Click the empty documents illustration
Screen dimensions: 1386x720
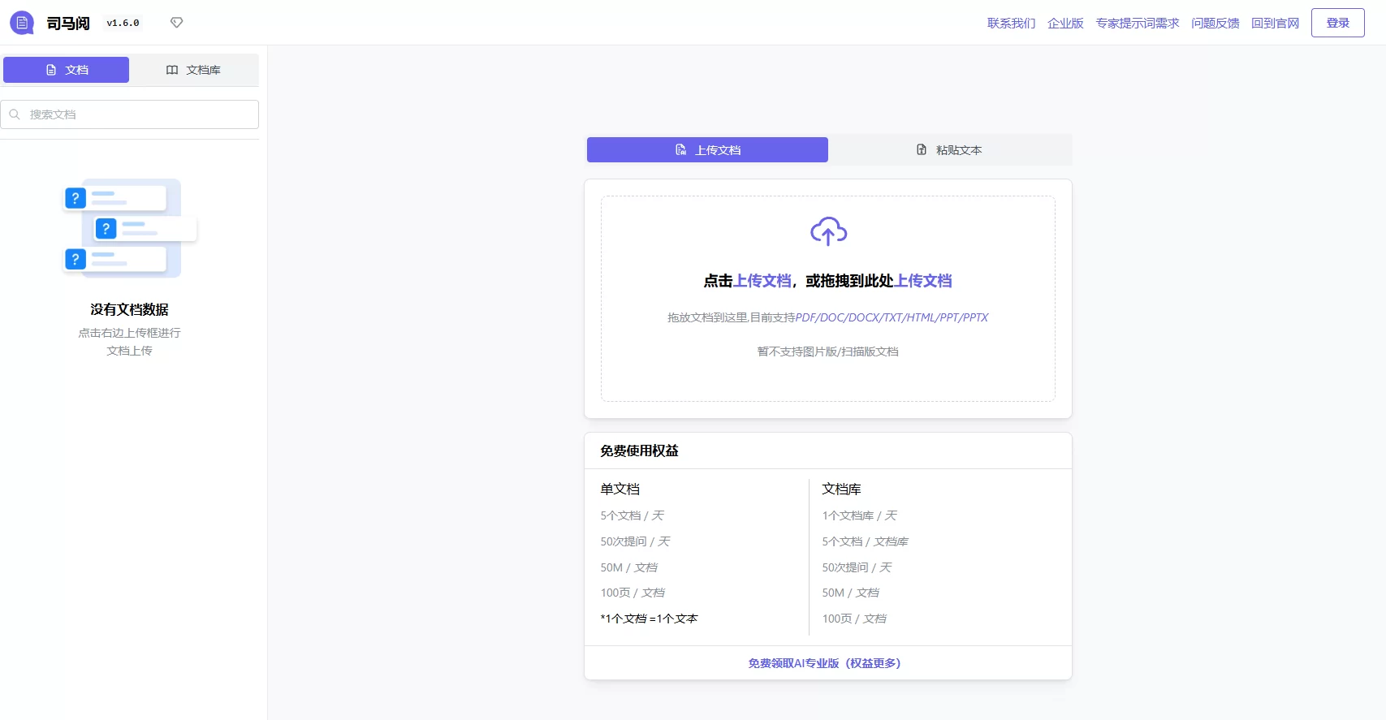click(130, 228)
